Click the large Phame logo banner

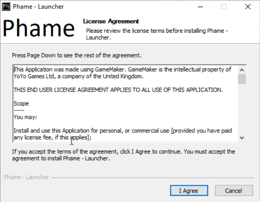pos(38,28)
